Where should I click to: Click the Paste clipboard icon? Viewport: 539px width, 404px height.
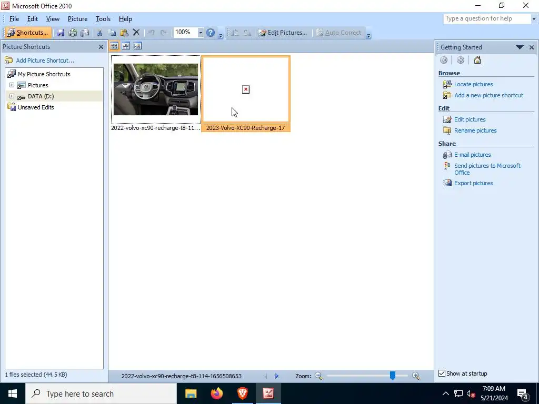coord(124,33)
